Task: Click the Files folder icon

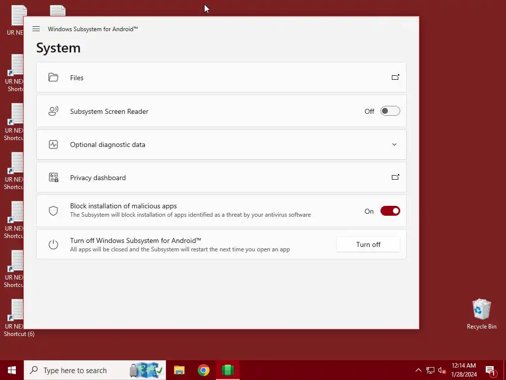Action: (x=53, y=77)
